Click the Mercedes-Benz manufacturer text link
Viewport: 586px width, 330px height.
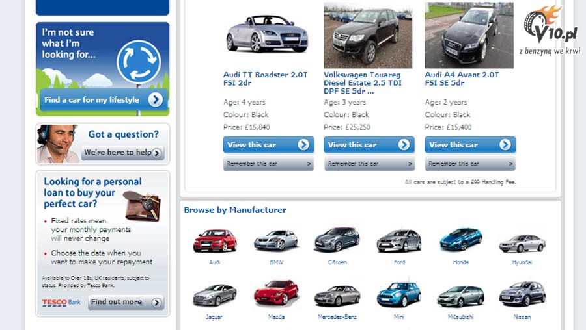337,316
